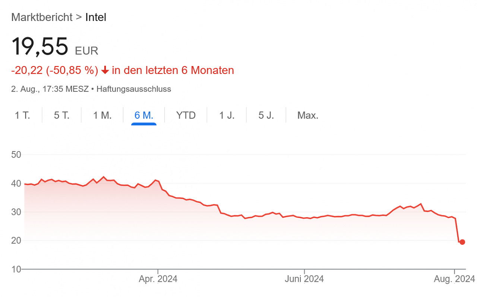Click the Intel breadcrumb title
The height and width of the screenshot is (297, 477).
96,17
